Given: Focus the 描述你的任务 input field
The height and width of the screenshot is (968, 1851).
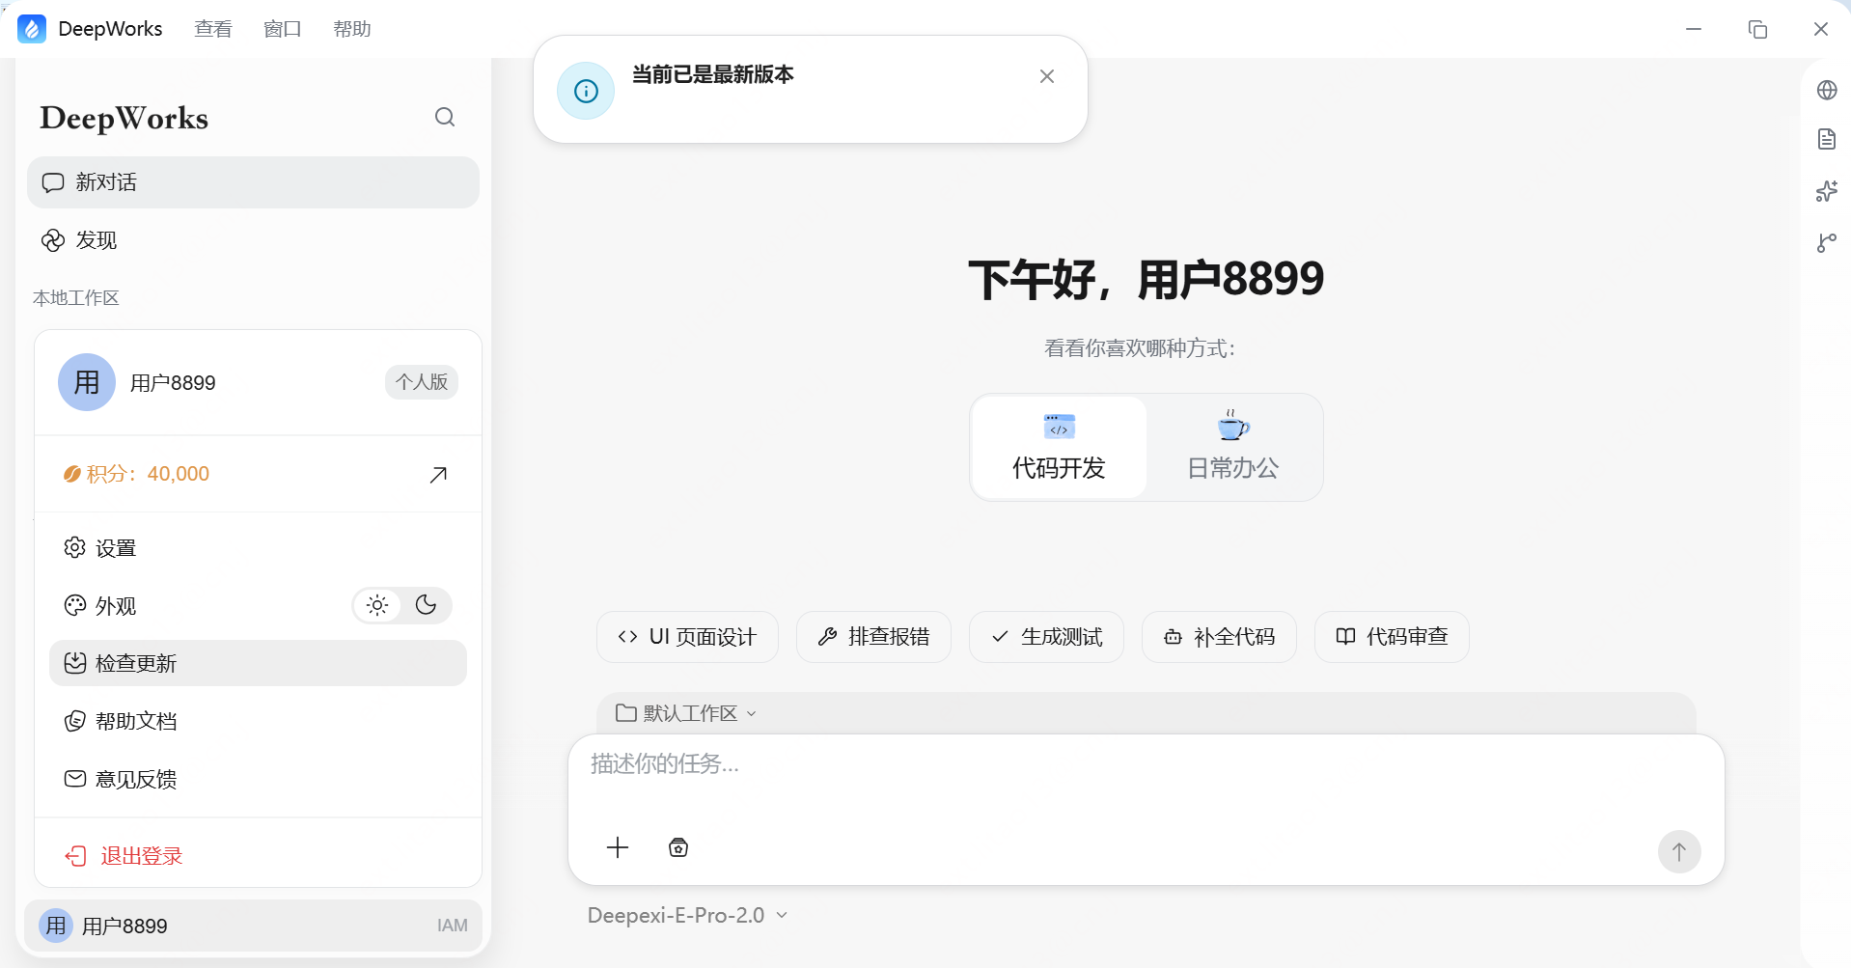Looking at the screenshot, I should click(x=1146, y=764).
